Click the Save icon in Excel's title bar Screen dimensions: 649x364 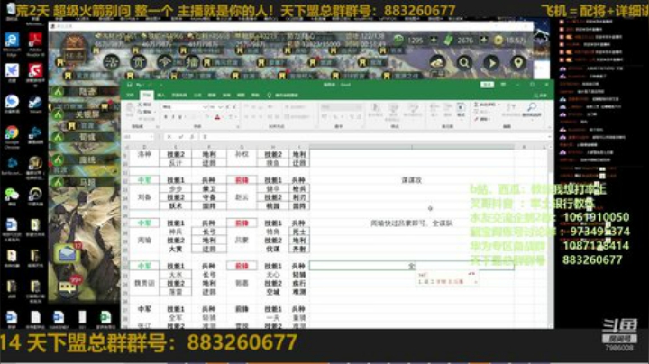(129, 85)
